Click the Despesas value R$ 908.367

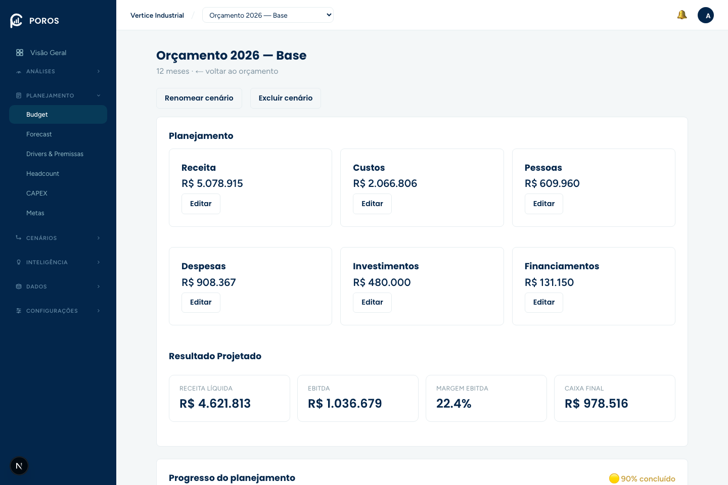209,282
